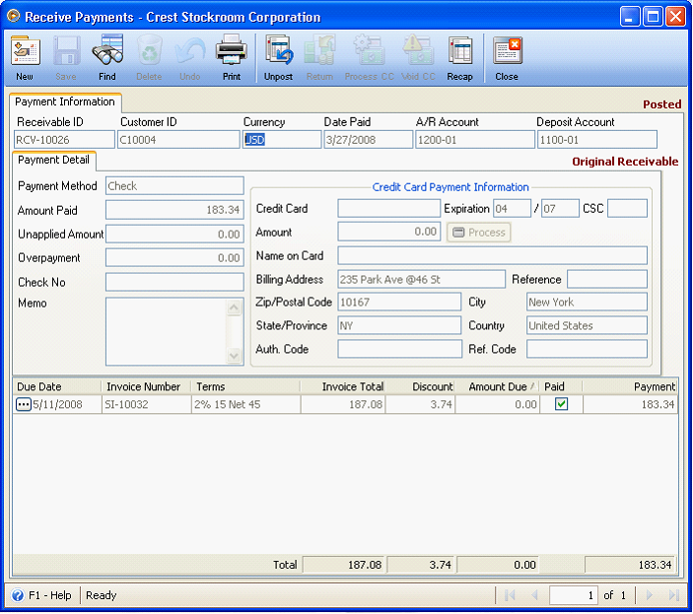Screen dimensions: 693x614
Task: Click the Payment column header
Action: click(x=630, y=386)
